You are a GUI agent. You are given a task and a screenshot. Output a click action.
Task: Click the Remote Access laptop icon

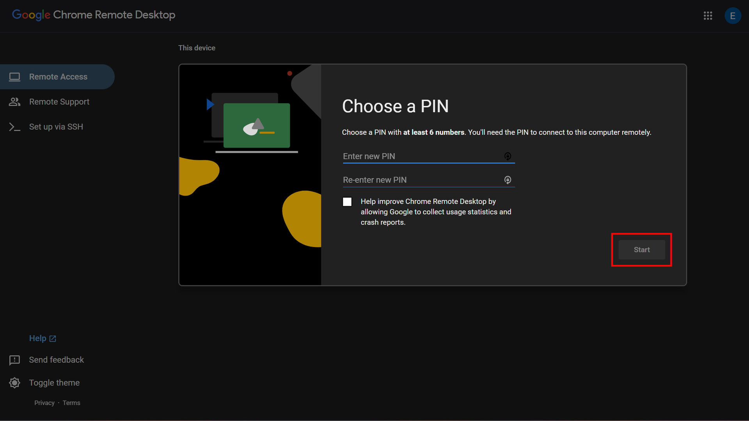coord(14,77)
